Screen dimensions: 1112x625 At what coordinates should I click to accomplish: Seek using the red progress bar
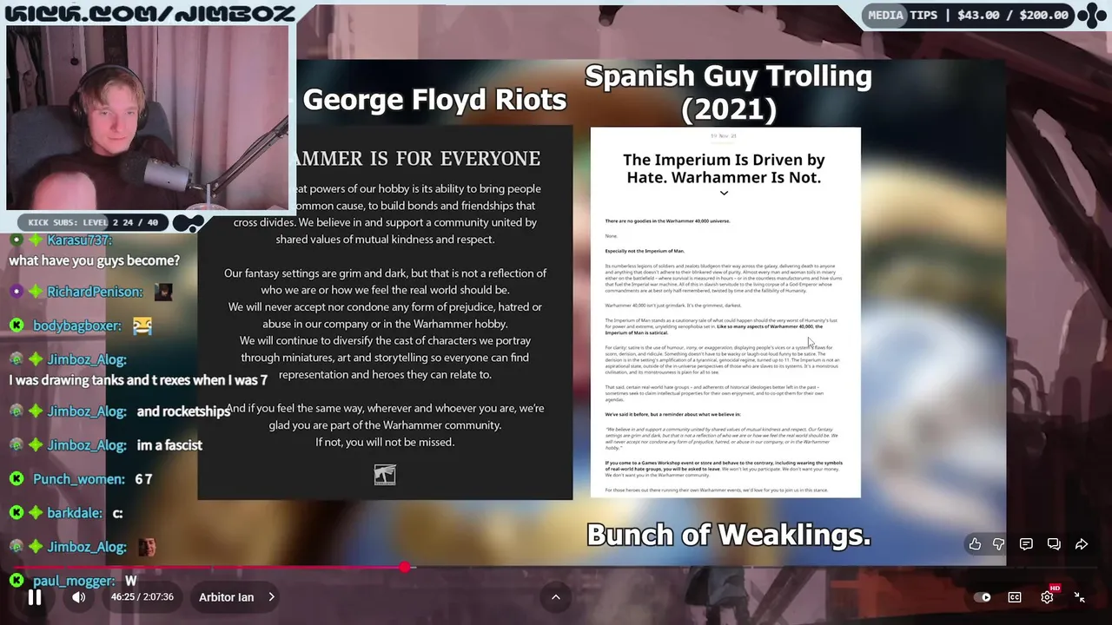click(x=556, y=568)
